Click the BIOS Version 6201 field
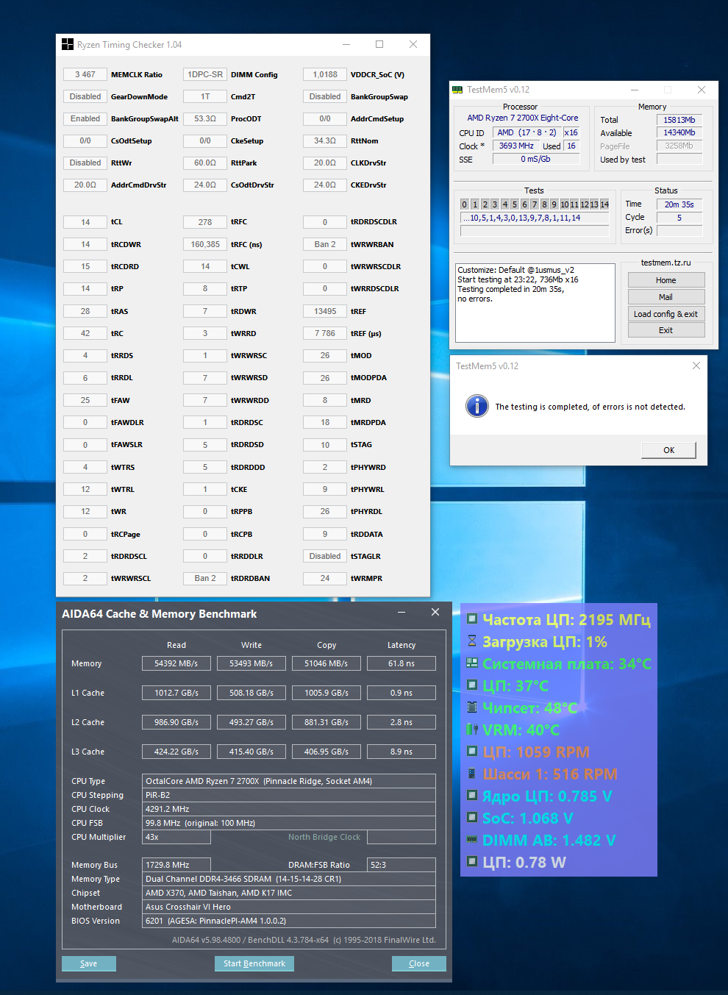This screenshot has height=995, width=728. 289,921
